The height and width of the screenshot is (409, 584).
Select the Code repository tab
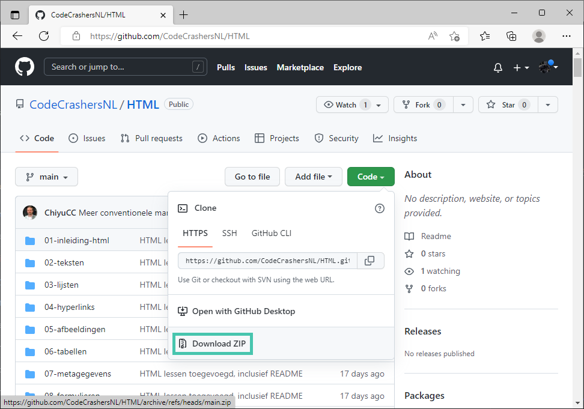coord(37,139)
